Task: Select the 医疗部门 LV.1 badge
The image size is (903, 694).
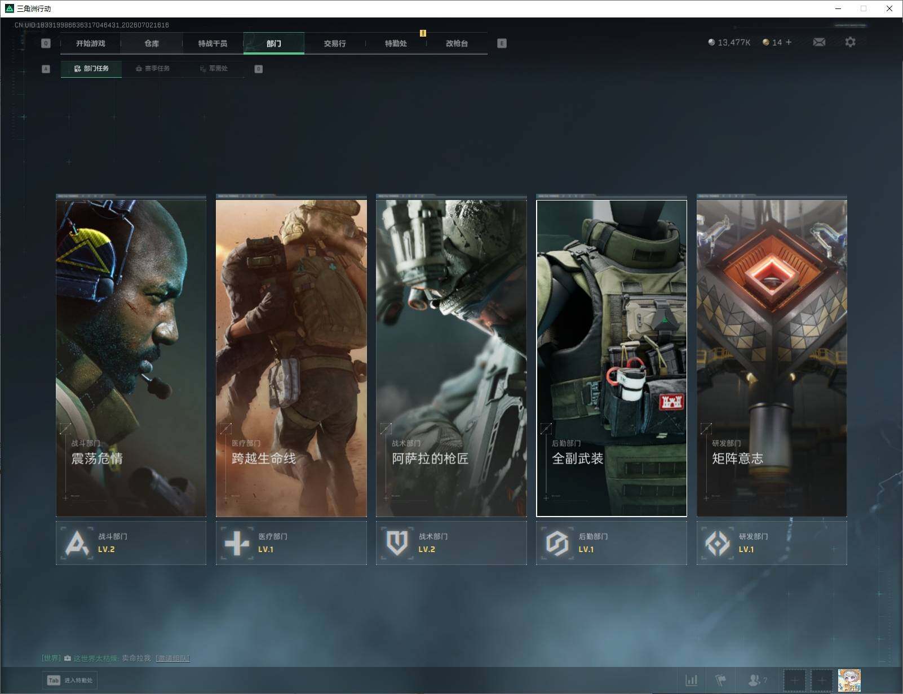Action: [291, 543]
